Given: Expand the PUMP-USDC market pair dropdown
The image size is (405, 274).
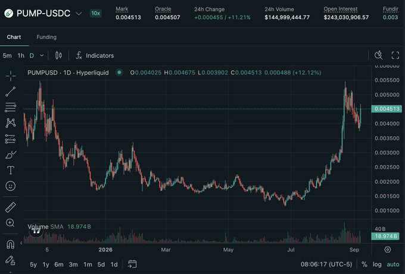Looking at the screenshot, I should coord(79,14).
